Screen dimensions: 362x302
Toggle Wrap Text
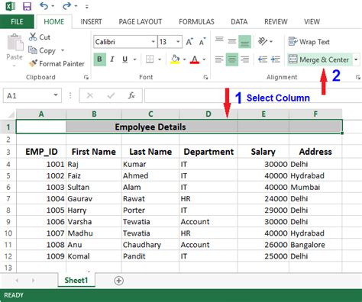309,41
